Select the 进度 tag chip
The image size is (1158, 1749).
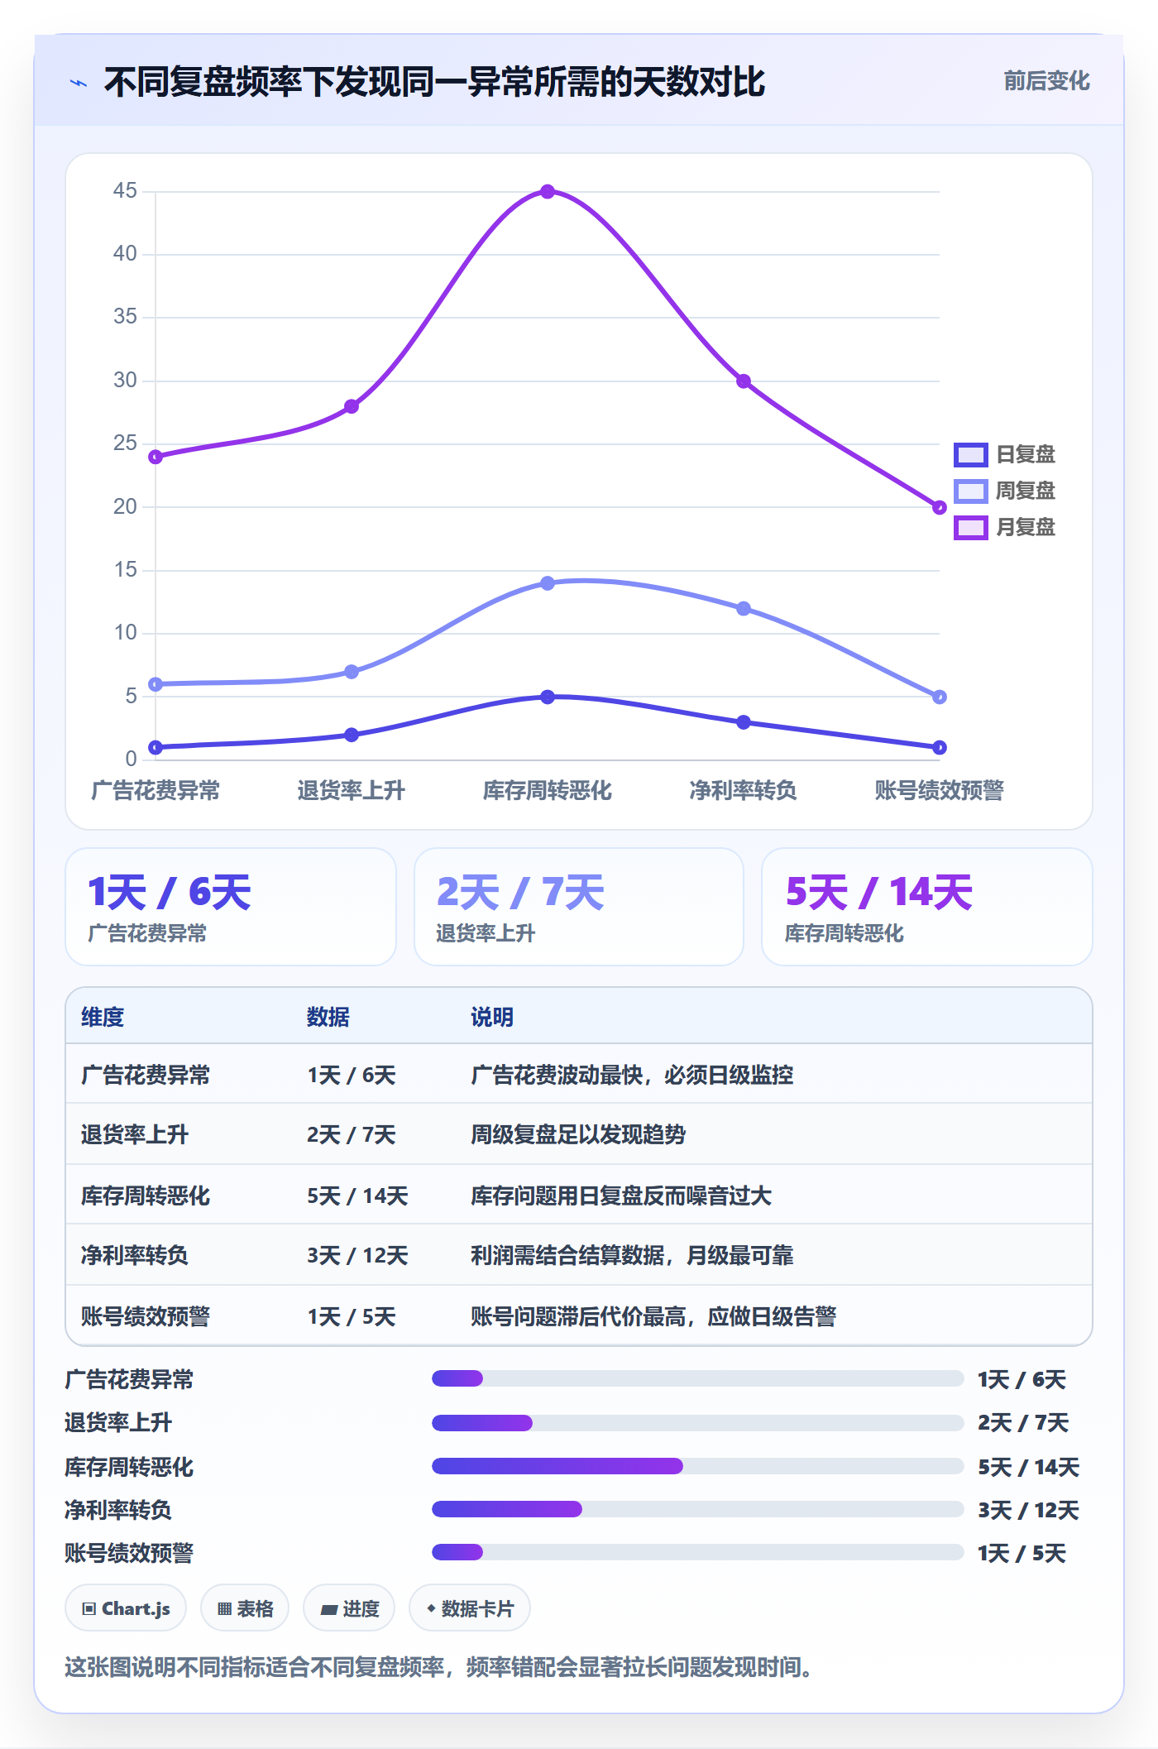(x=349, y=1608)
